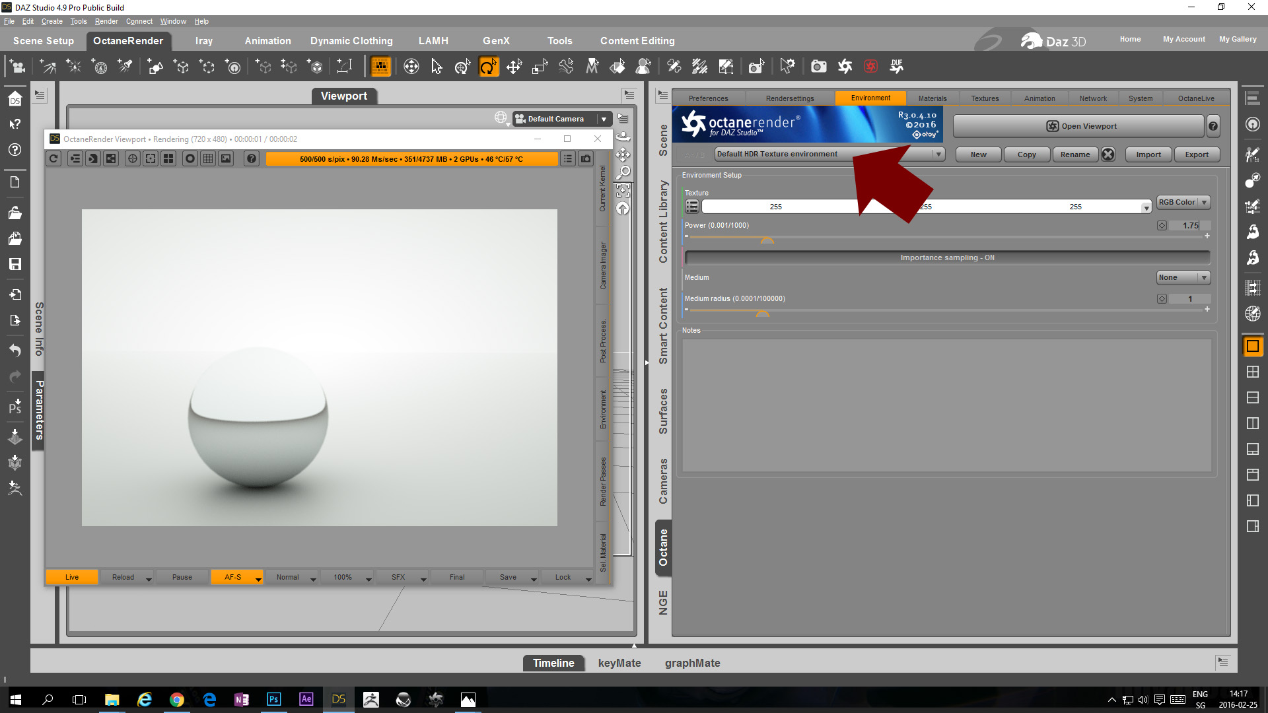Toggle the AF-S autofocus button

point(232,577)
